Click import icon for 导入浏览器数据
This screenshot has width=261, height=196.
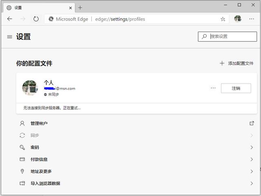[22, 183]
